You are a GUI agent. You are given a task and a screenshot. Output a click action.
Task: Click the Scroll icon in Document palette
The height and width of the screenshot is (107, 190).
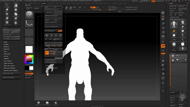coord(47,36)
